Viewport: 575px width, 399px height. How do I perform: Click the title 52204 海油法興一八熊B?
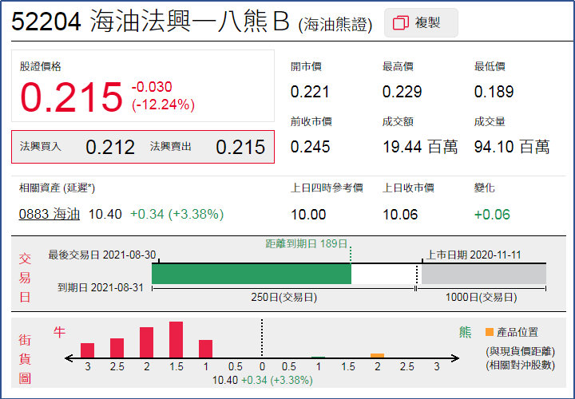click(x=151, y=21)
